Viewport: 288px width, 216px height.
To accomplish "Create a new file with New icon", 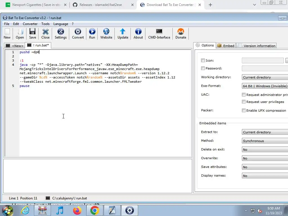I will (x=7, y=34).
